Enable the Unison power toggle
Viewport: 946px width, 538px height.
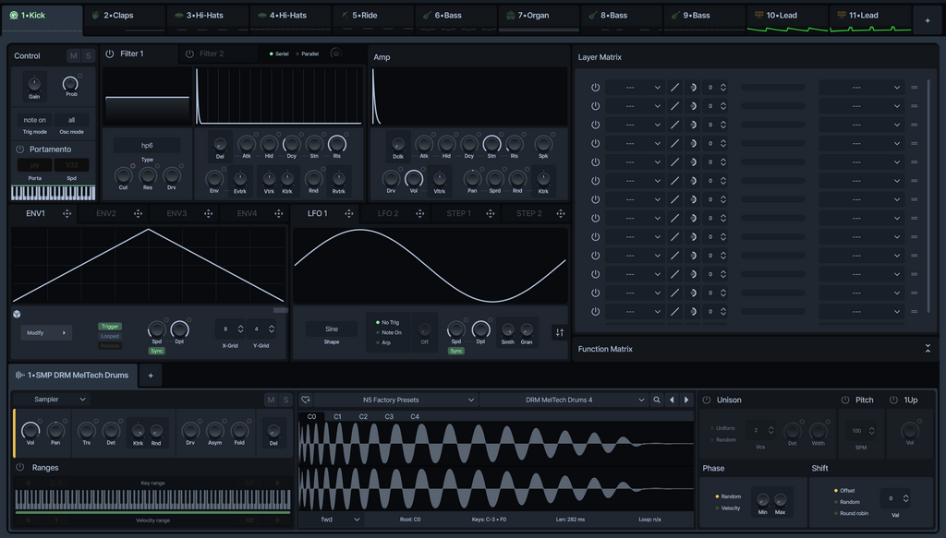707,400
